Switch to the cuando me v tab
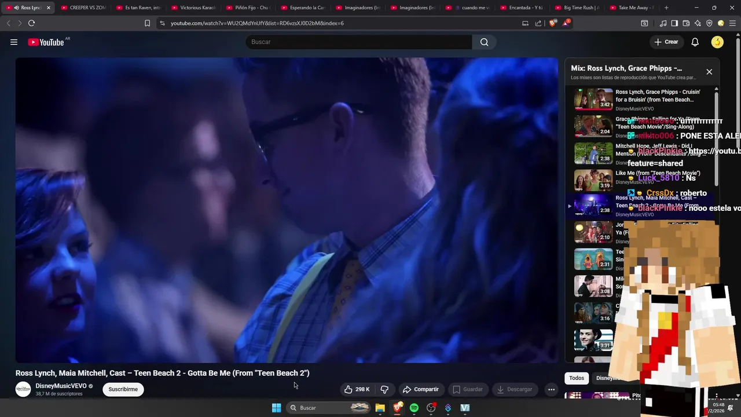Image resolution: width=741 pixels, height=417 pixels. click(468, 8)
